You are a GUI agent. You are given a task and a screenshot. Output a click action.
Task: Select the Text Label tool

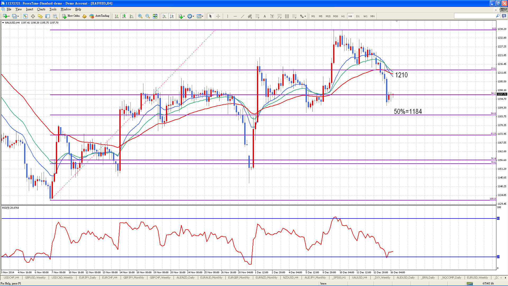[272, 16]
